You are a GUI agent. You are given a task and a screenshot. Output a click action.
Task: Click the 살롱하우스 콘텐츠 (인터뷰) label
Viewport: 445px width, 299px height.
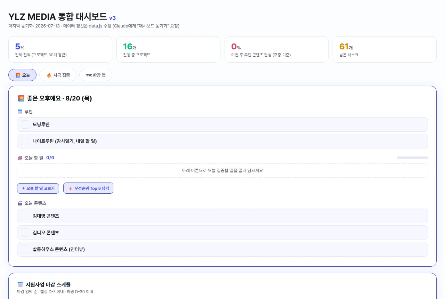click(59, 249)
